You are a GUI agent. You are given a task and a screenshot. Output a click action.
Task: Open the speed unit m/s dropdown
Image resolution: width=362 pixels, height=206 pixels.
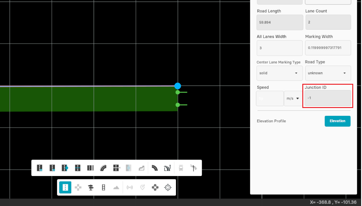click(293, 99)
